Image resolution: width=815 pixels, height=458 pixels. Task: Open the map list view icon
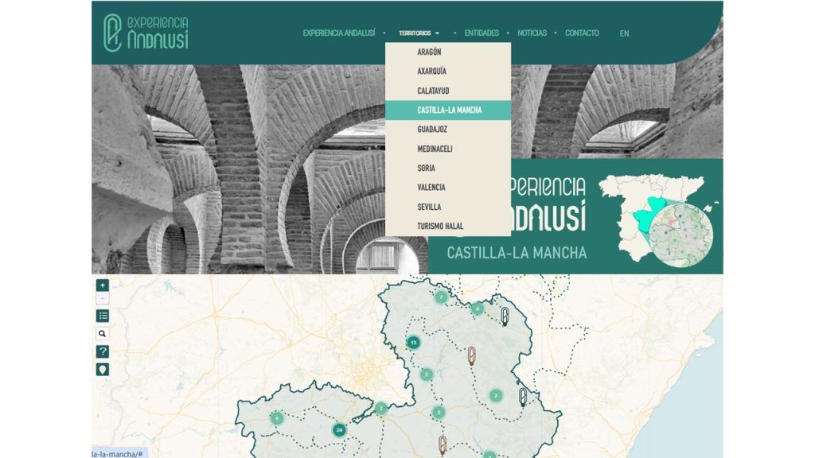click(103, 316)
